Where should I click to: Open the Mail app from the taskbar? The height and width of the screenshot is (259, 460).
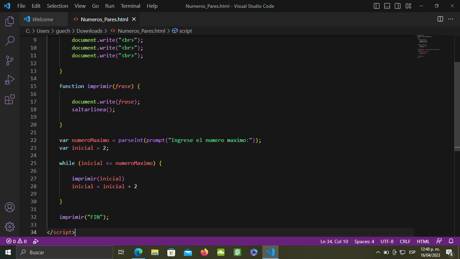(188, 252)
